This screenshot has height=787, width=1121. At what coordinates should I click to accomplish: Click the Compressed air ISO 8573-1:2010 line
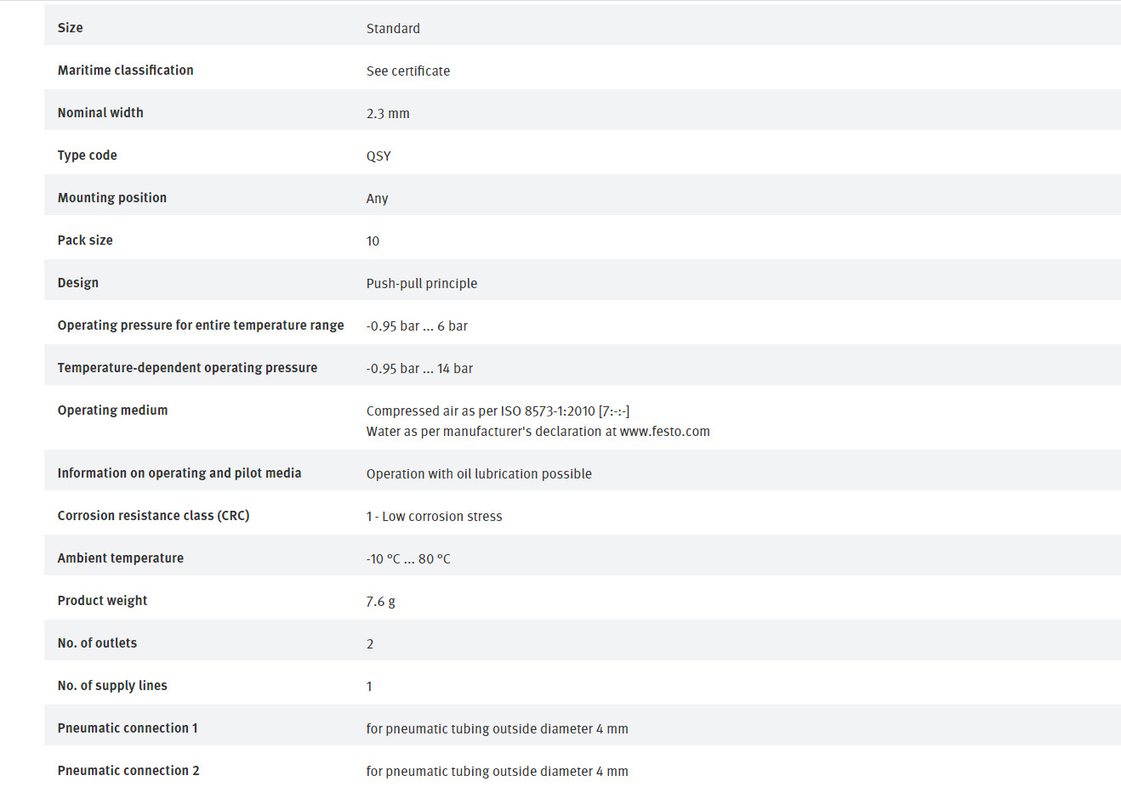(498, 411)
